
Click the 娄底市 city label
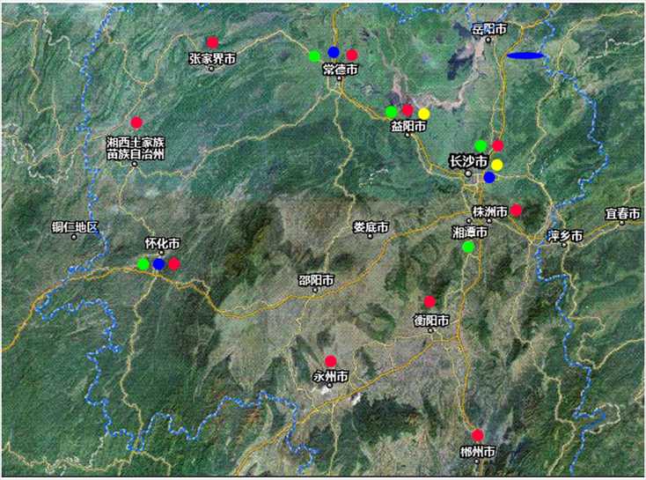(x=371, y=227)
